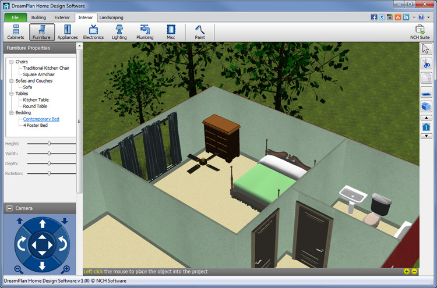Image resolution: width=437 pixels, height=288 pixels.
Task: Share on LinkedIn icon
Action: 406,17
